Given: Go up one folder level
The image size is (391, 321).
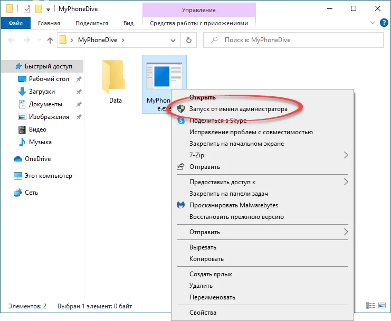Looking at the screenshot, I should (x=50, y=41).
